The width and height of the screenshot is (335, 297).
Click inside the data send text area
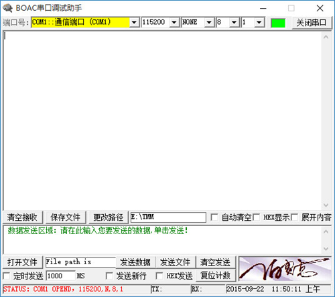tap(162, 240)
